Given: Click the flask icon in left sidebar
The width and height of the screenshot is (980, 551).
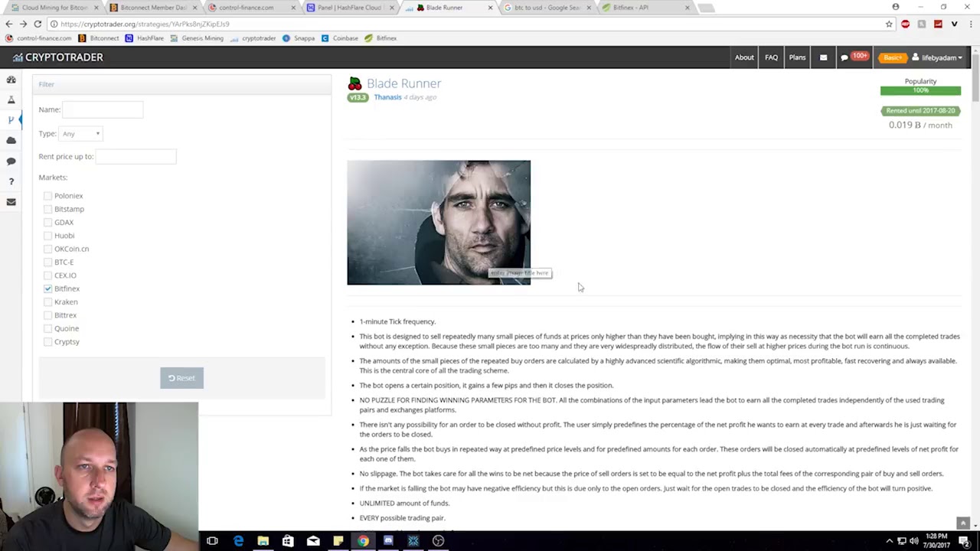Looking at the screenshot, I should [11, 99].
